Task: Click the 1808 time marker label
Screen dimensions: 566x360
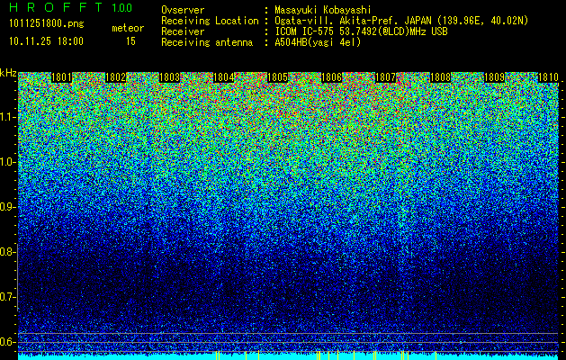Action: coord(440,77)
